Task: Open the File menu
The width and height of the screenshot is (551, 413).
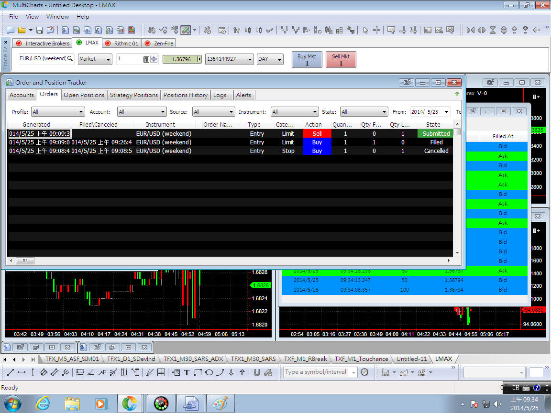Action: coord(13,17)
